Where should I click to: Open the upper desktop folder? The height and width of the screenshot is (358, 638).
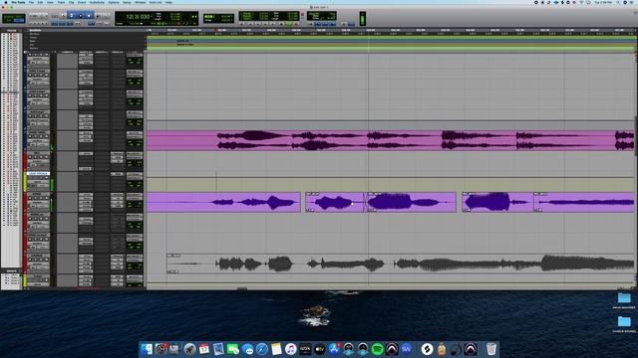[x=624, y=298]
